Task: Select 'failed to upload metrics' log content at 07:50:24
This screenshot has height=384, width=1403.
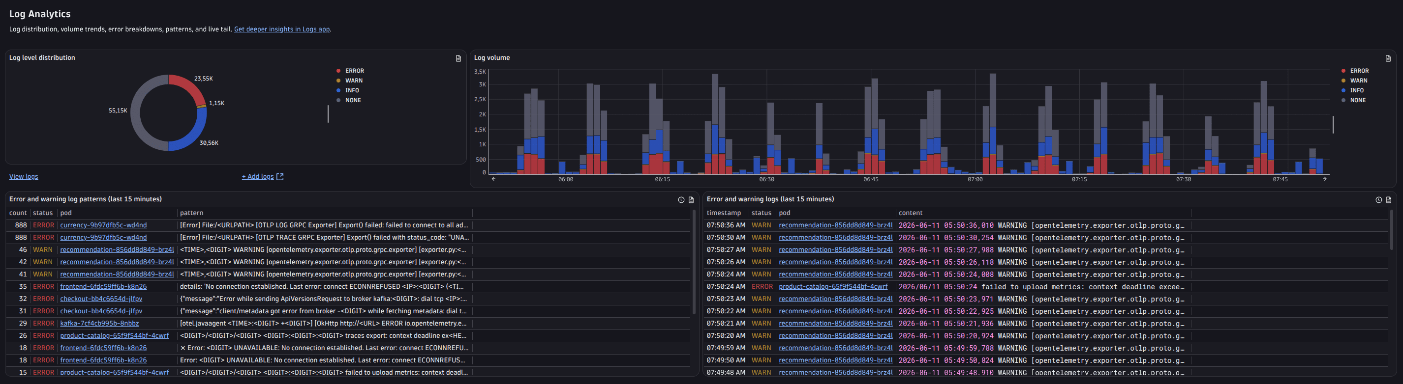Action: (x=1041, y=287)
